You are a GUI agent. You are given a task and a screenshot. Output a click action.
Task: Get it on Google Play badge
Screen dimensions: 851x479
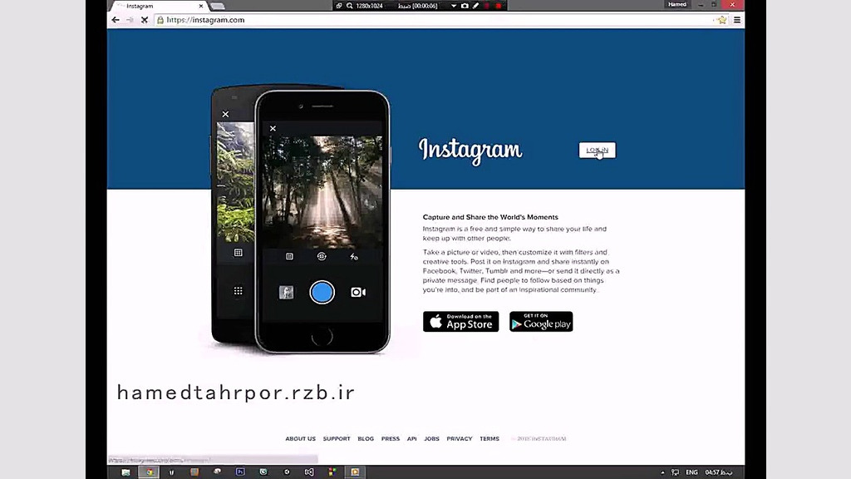(x=541, y=322)
